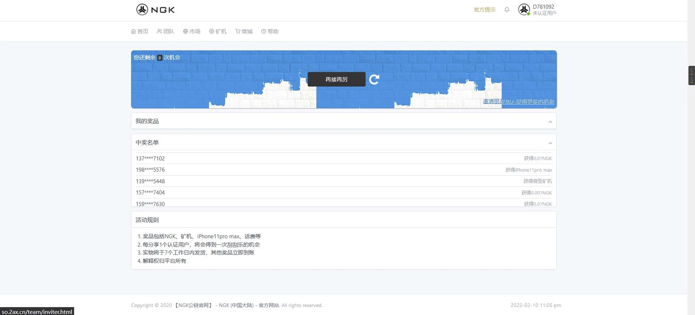Click the shopping cart icon beside 商城

(x=237, y=31)
